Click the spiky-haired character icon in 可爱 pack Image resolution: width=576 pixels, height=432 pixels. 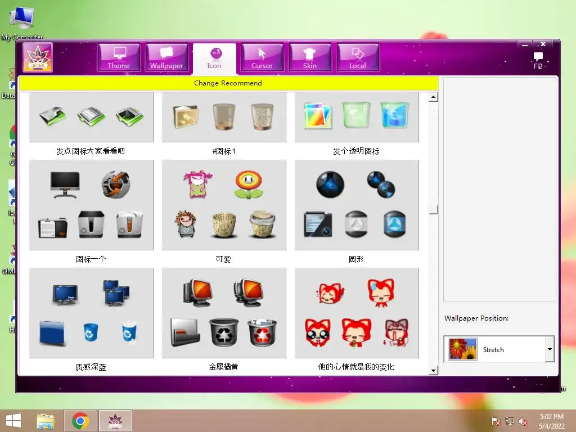(186, 224)
